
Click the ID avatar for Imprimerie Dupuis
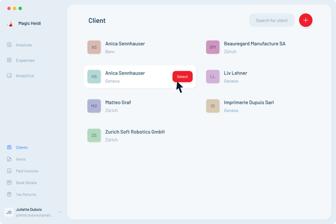pyautogui.click(x=213, y=106)
